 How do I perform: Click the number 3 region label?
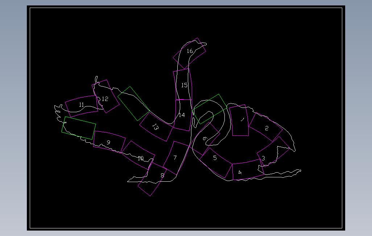[263, 158]
